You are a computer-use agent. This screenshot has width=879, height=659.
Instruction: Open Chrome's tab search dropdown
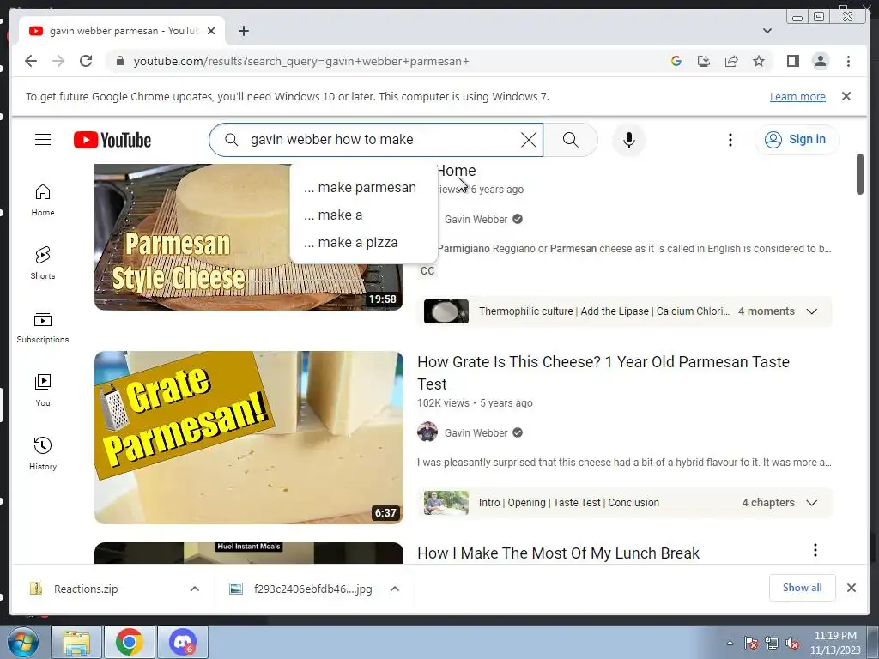(x=767, y=31)
